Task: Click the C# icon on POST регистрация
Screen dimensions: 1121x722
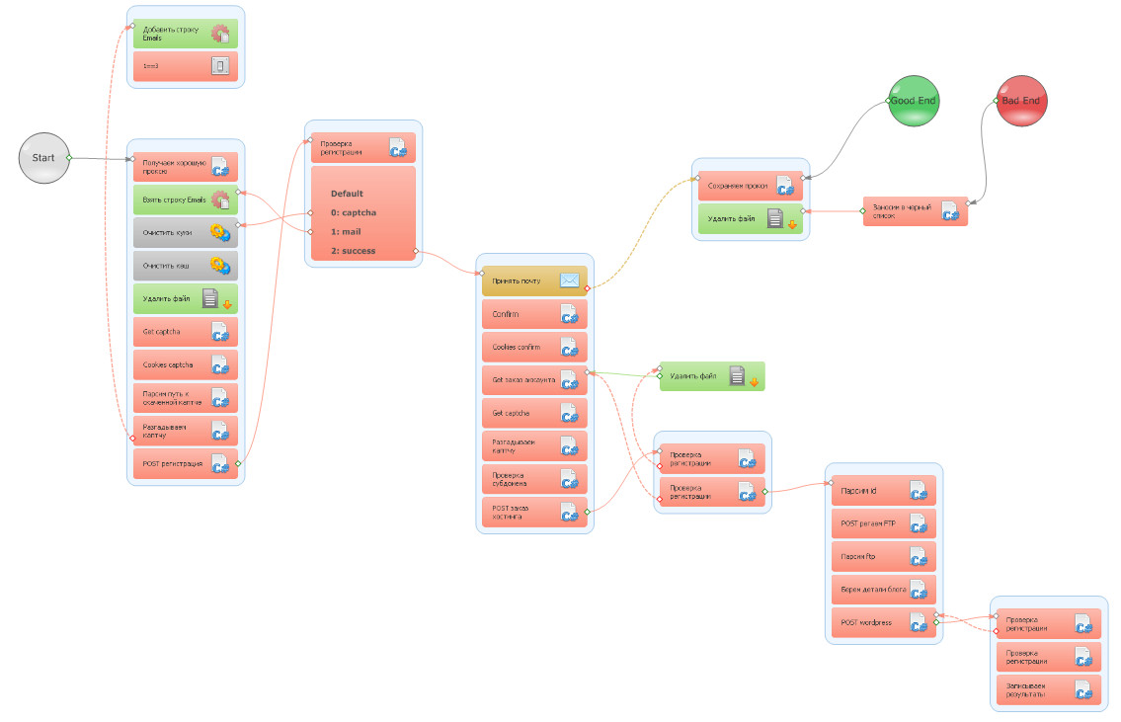Action: (220, 464)
